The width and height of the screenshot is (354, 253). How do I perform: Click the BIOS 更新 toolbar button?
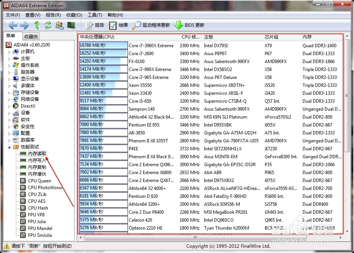tap(189, 25)
